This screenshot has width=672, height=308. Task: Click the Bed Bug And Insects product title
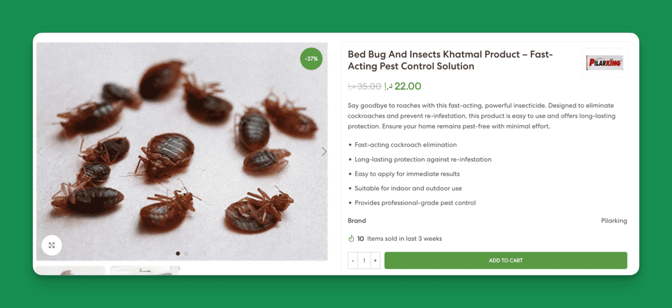[451, 60]
